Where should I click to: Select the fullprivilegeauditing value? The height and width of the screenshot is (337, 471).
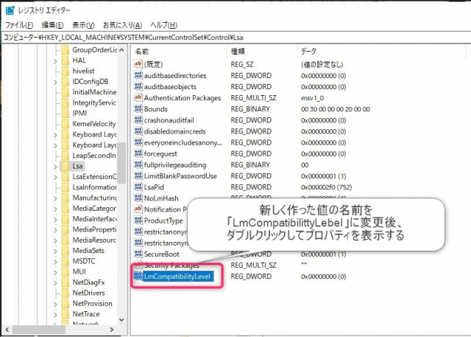click(x=175, y=165)
